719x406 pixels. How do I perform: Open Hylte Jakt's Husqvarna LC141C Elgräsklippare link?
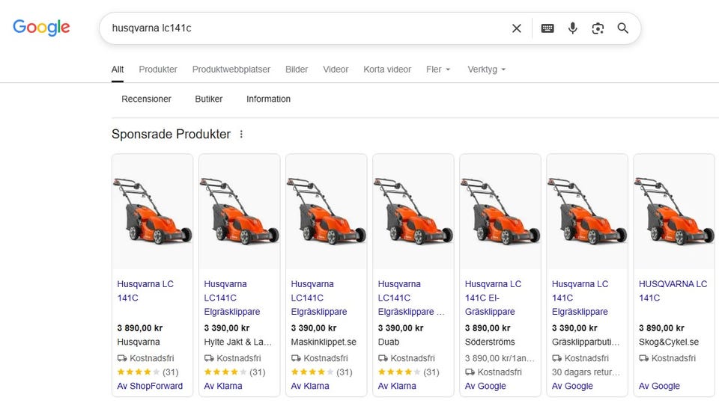[232, 298]
